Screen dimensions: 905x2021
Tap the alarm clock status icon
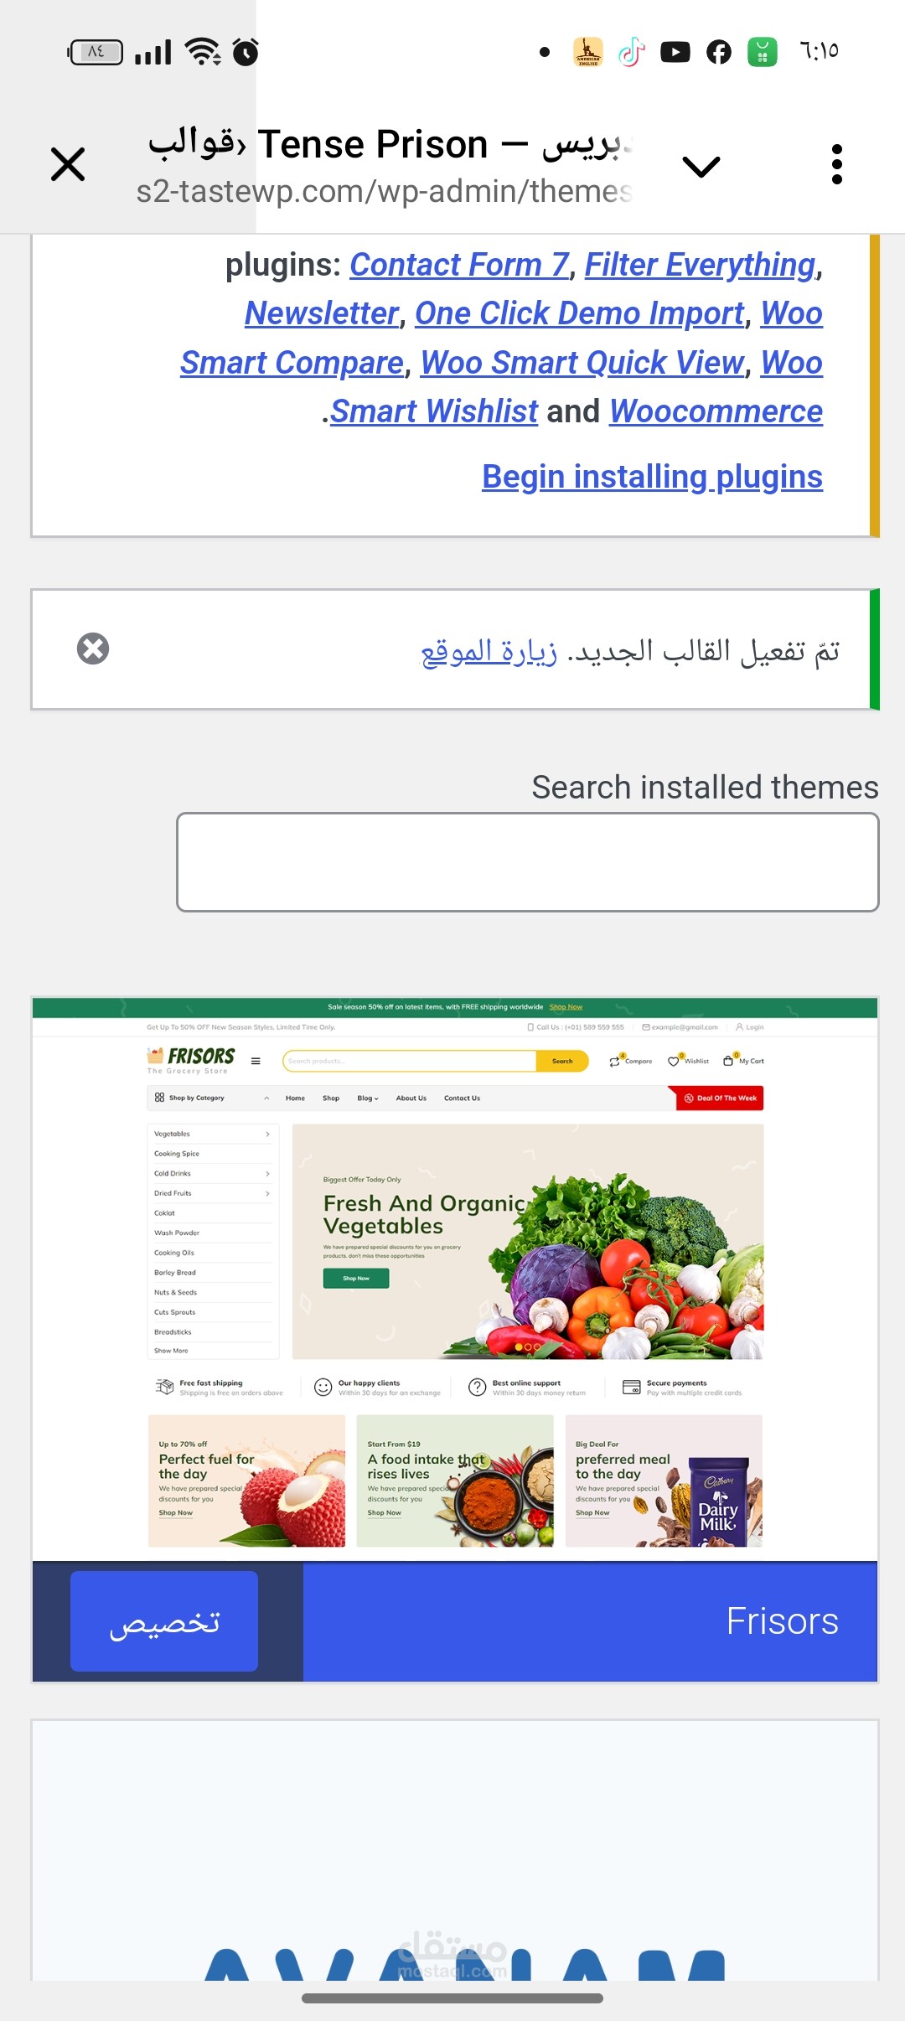[246, 51]
